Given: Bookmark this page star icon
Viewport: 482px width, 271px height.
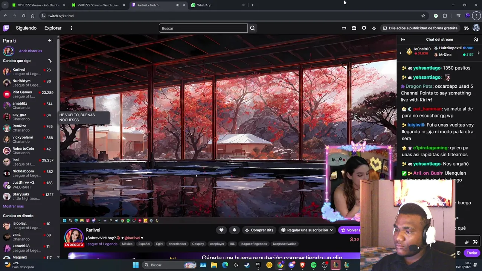Looking at the screenshot, I should tap(423, 16).
